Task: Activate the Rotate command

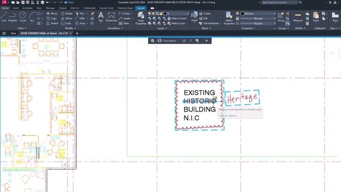Action: 67,13
